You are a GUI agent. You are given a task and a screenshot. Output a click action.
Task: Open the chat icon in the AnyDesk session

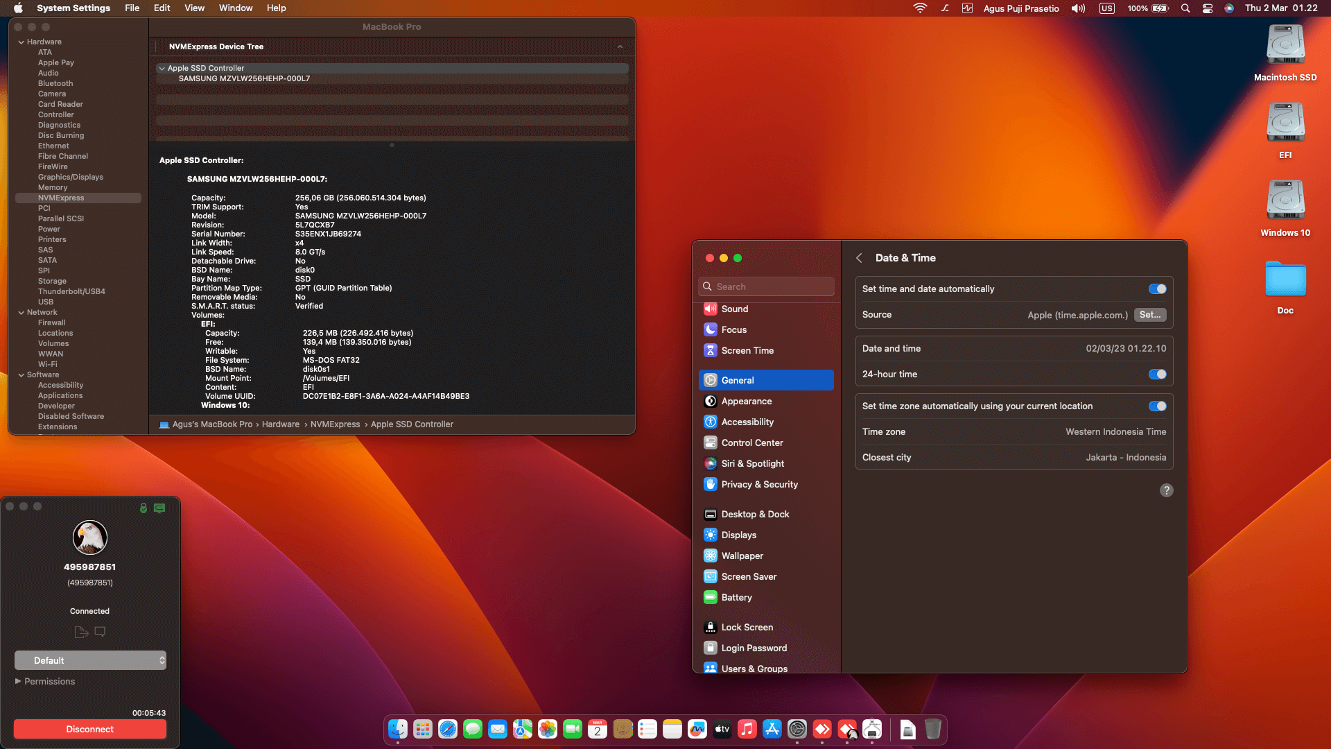pyautogui.click(x=100, y=632)
